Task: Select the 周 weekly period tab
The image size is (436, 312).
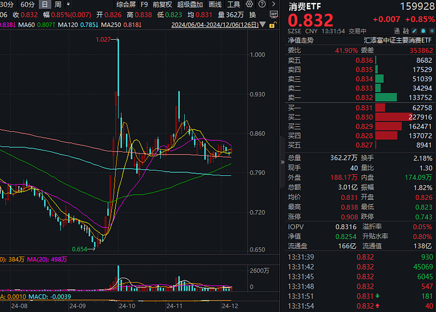Action: click(58, 4)
